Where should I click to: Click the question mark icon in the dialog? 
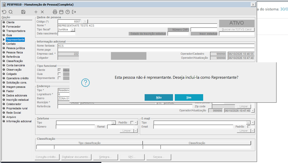tap(85, 83)
